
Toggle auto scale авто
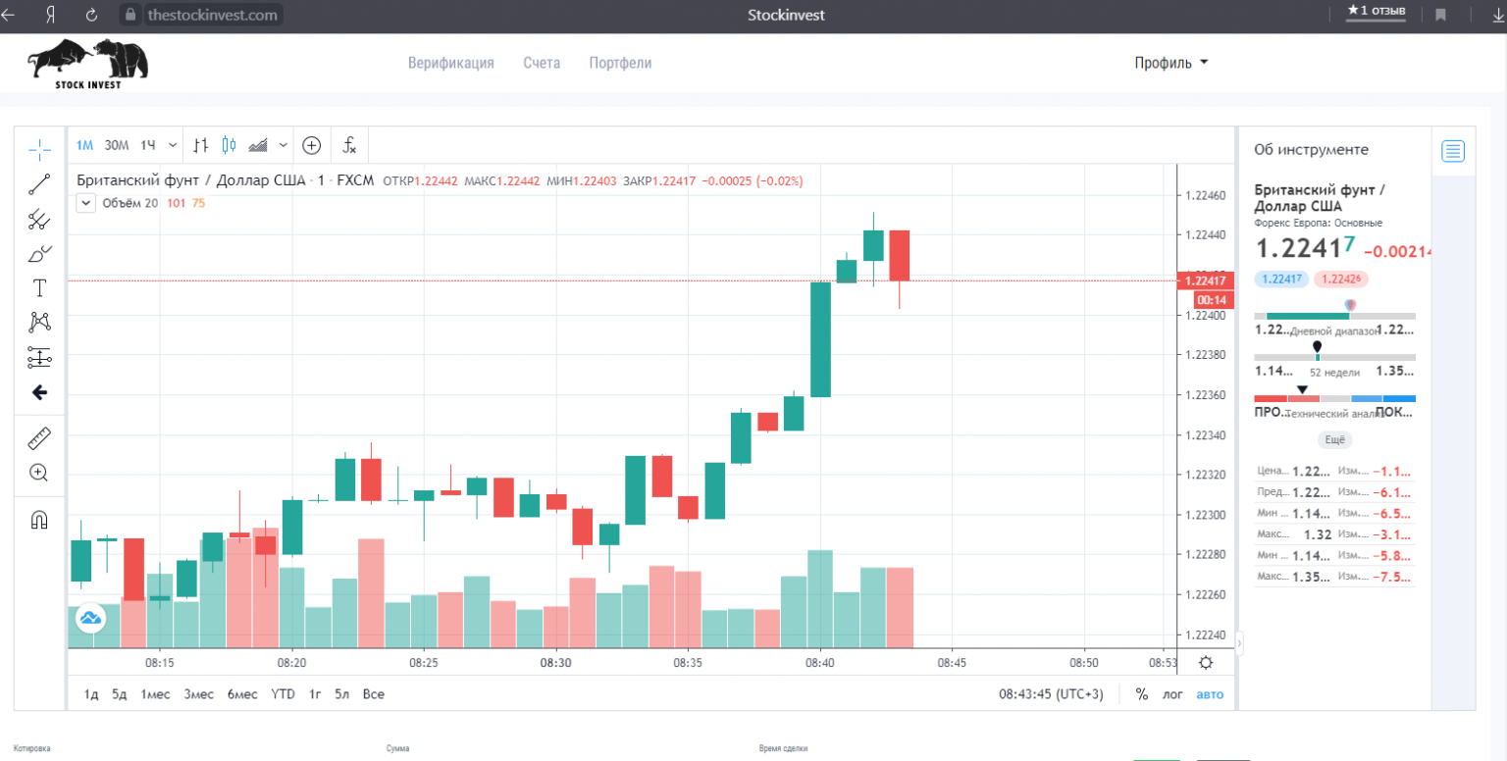(x=1210, y=694)
